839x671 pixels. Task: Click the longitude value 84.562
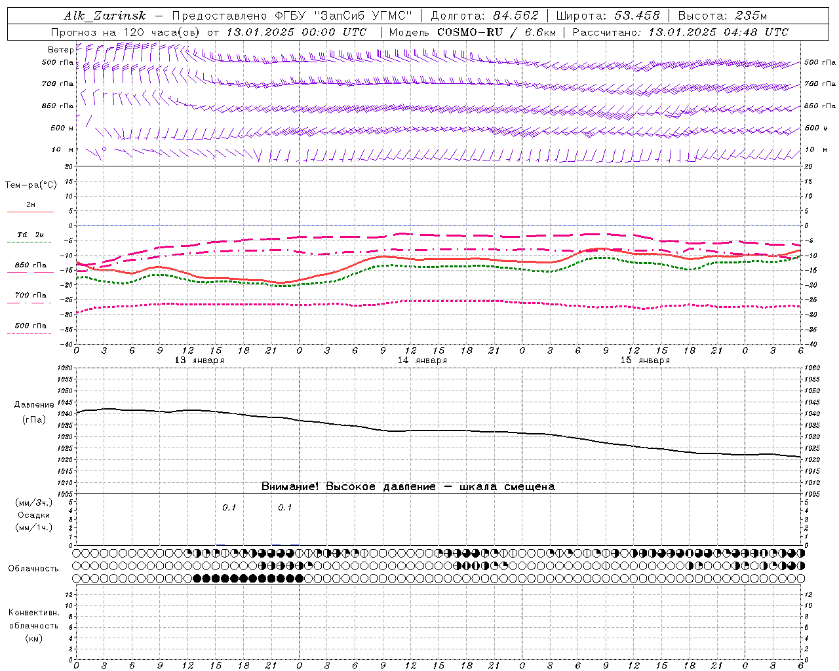(x=516, y=16)
